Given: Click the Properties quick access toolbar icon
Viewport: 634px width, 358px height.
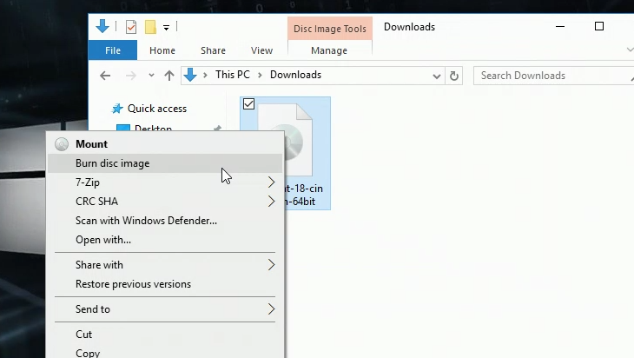Looking at the screenshot, I should (x=131, y=27).
